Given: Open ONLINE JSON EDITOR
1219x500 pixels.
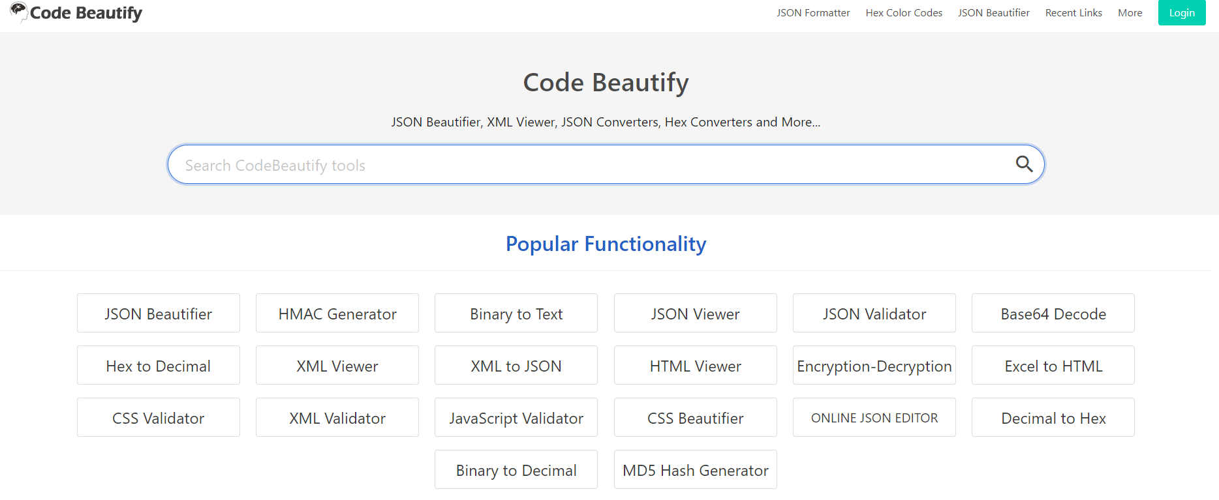Looking at the screenshot, I should click(874, 417).
